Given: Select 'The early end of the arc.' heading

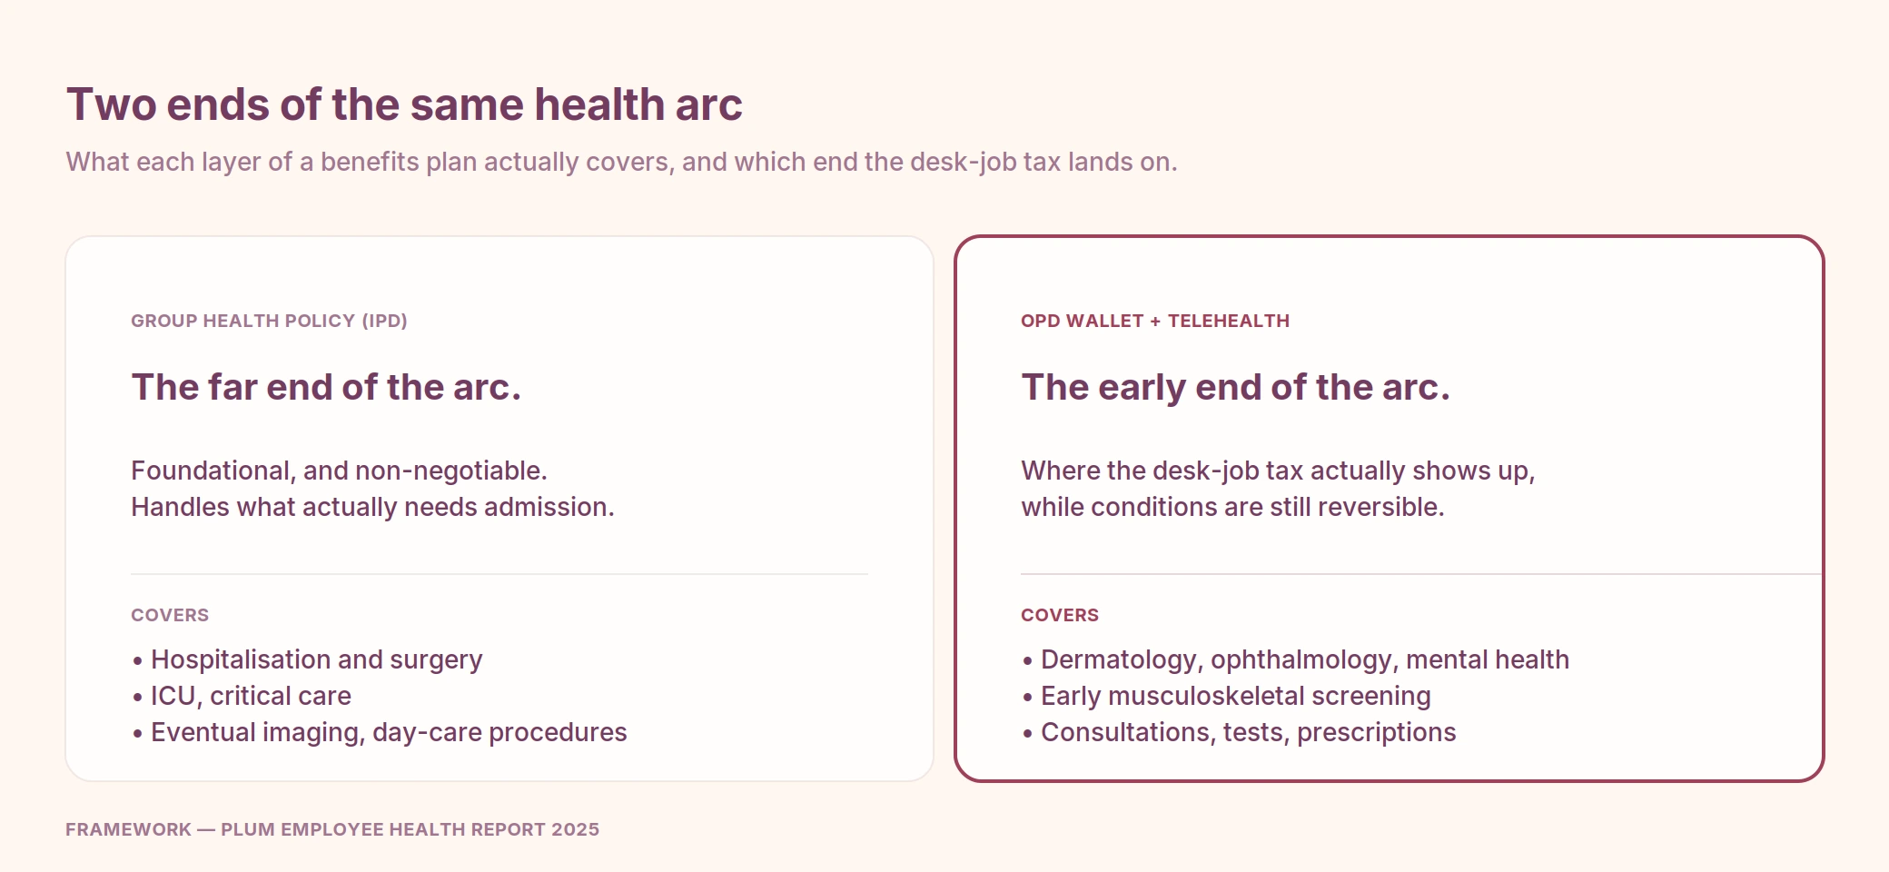Looking at the screenshot, I should (x=1236, y=387).
